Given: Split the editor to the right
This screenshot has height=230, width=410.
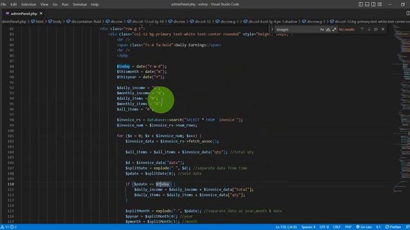Looking at the screenshot, I should (407, 13).
